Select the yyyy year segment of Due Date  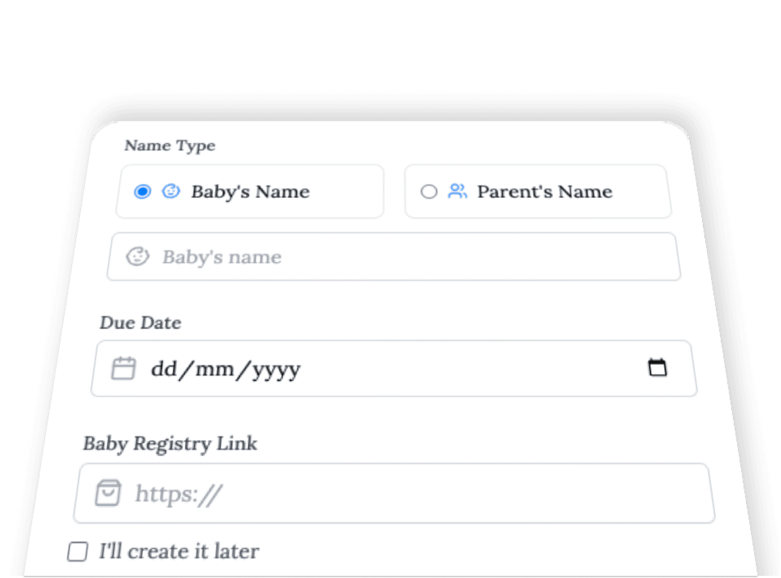pyautogui.click(x=276, y=370)
